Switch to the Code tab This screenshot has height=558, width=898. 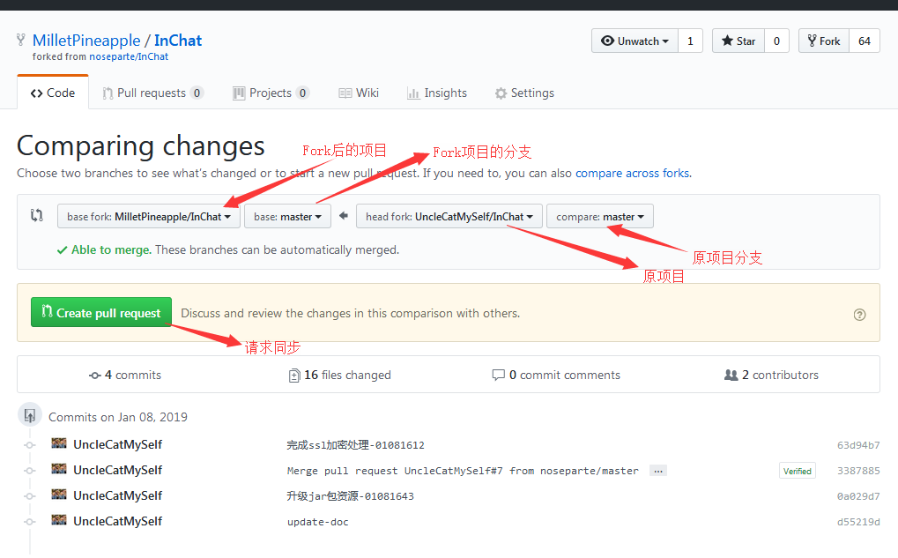53,93
